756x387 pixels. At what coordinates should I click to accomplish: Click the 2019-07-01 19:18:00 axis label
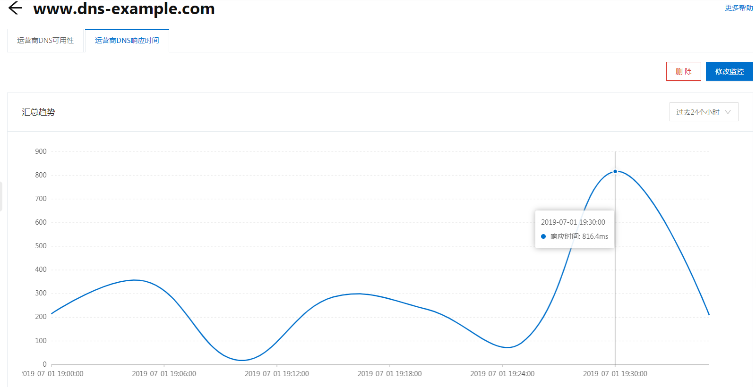(x=390, y=374)
